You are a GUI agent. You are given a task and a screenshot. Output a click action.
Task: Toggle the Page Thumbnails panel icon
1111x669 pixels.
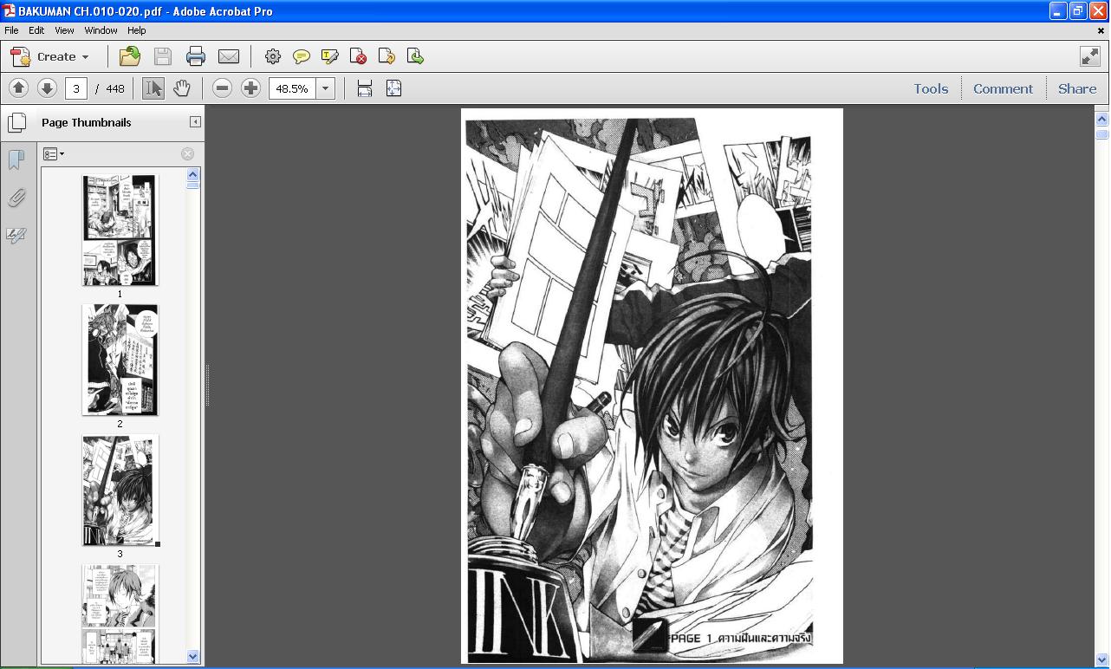tap(16, 122)
